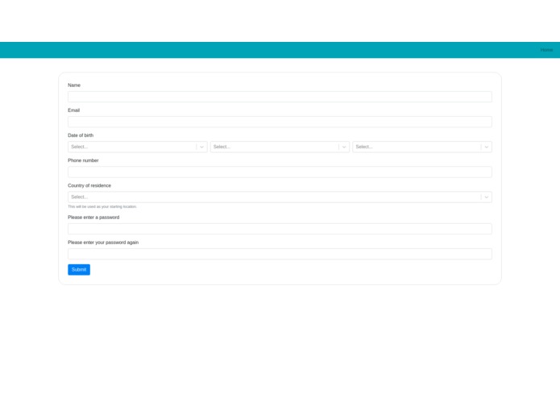
Task: Focus the Please enter a password field
Action: coord(280,229)
